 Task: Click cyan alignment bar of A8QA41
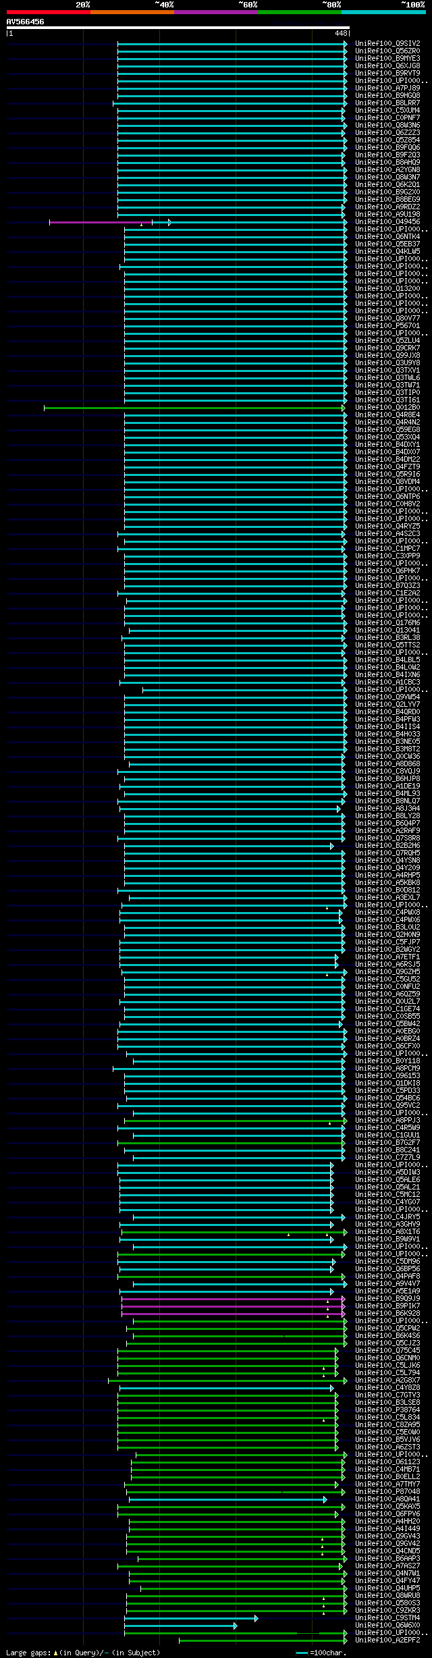point(227,1499)
